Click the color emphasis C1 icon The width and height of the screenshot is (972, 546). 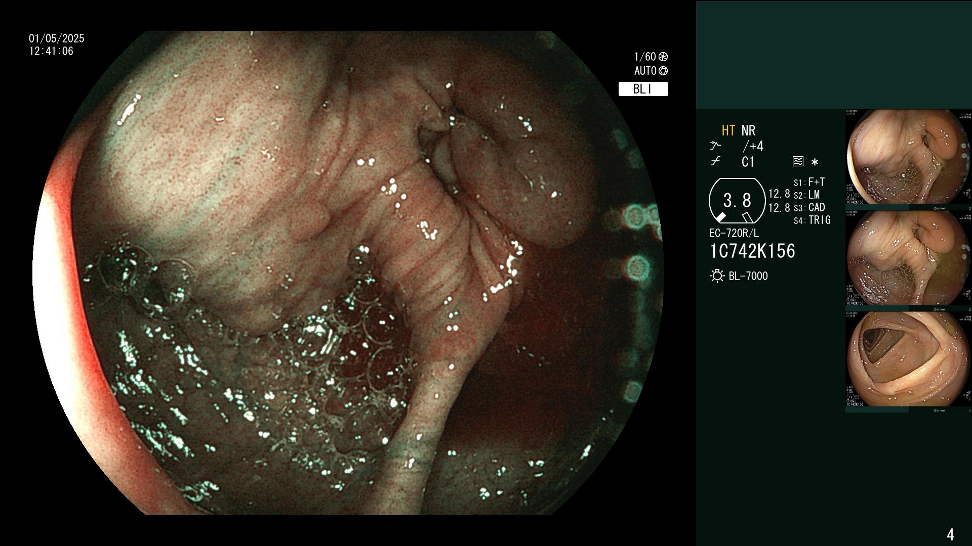tap(715, 162)
